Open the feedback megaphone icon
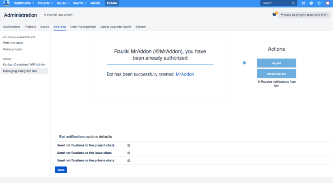This screenshot has height=183, width=333. coord(303,3)
